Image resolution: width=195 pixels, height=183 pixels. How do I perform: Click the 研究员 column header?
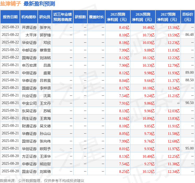[45, 17]
